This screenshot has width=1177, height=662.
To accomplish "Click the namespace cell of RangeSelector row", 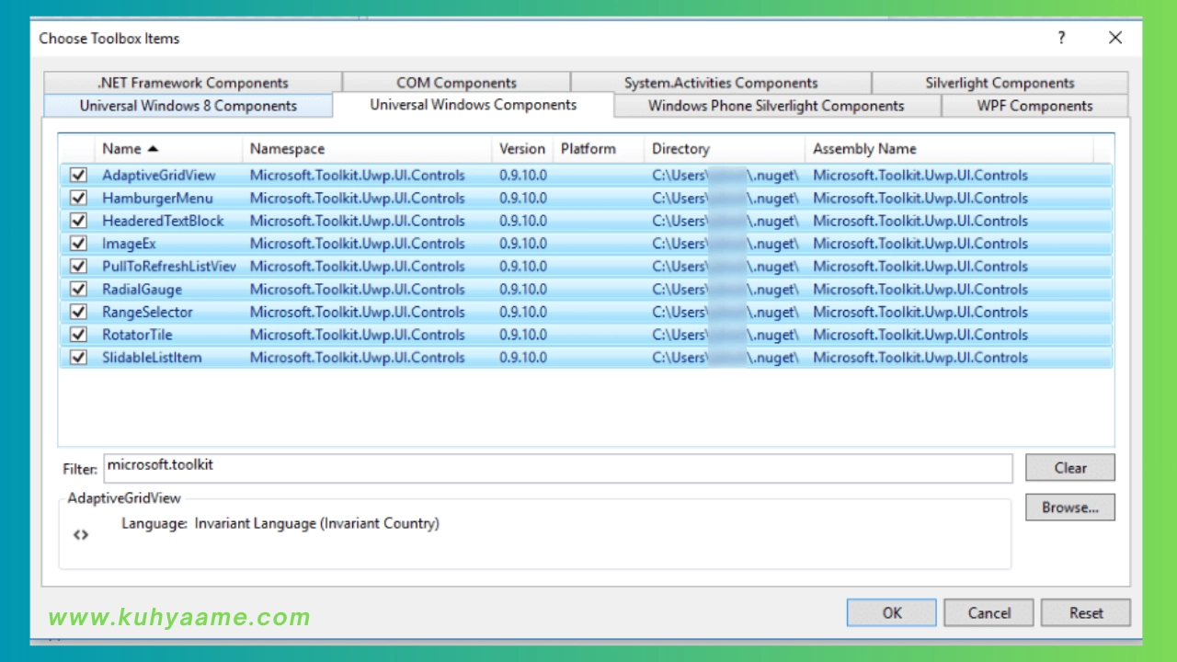I will (358, 312).
